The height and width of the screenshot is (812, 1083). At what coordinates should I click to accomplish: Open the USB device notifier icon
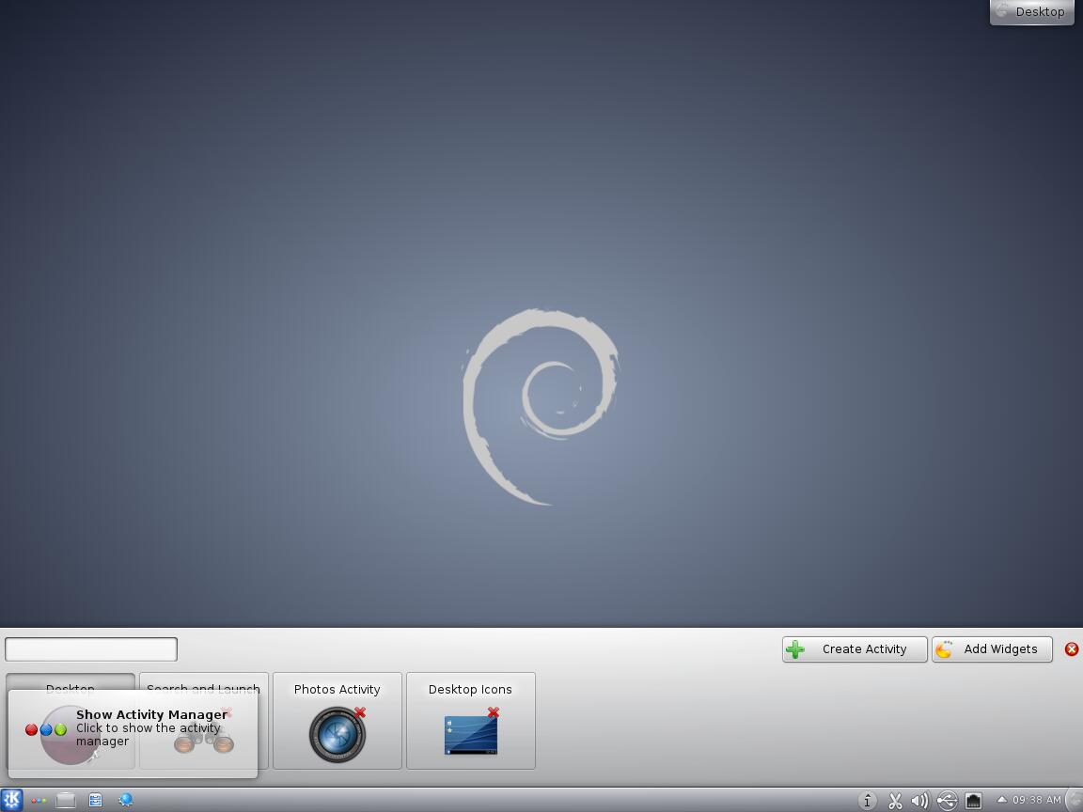[947, 801]
